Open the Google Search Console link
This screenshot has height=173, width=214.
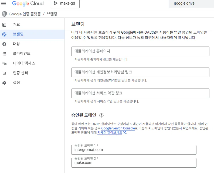pos(118,128)
